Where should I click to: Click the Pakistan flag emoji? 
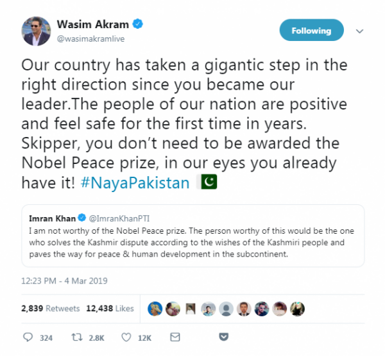tap(210, 182)
